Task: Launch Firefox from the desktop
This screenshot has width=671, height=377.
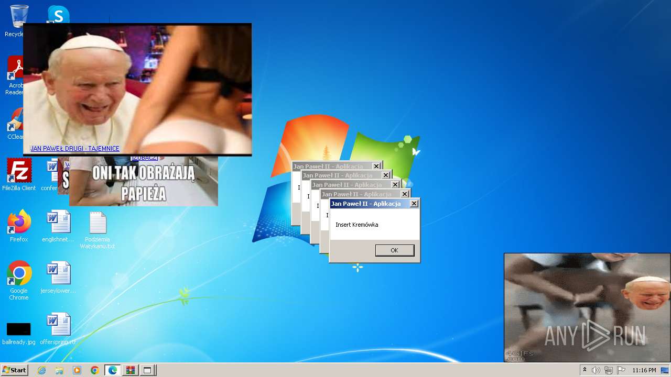Action: (x=19, y=226)
